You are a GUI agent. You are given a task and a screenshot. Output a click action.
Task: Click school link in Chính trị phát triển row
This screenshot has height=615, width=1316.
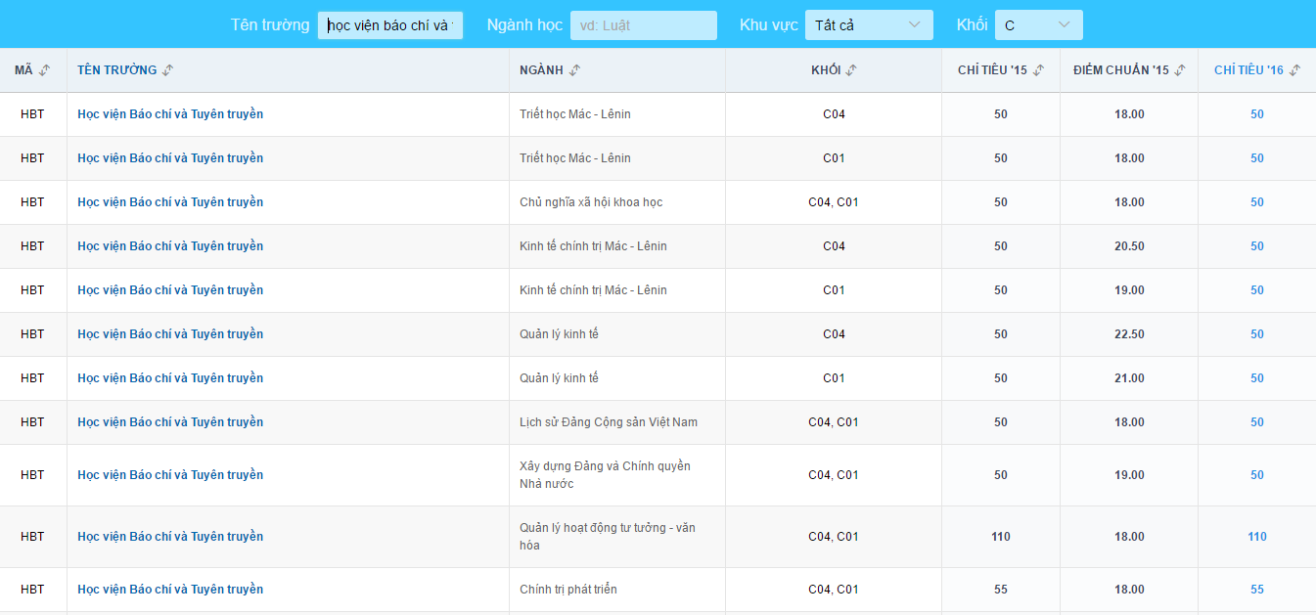[170, 590]
